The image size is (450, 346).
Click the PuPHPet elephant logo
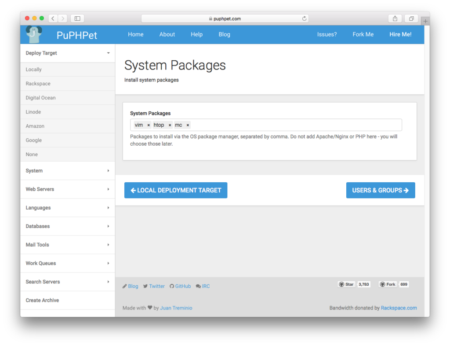point(34,34)
